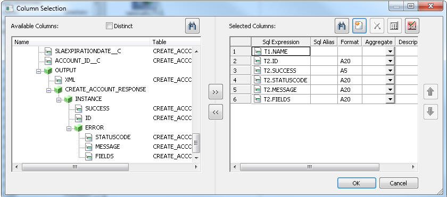Select row header number 3
Screen dimensions: 447x197
pos(241,71)
